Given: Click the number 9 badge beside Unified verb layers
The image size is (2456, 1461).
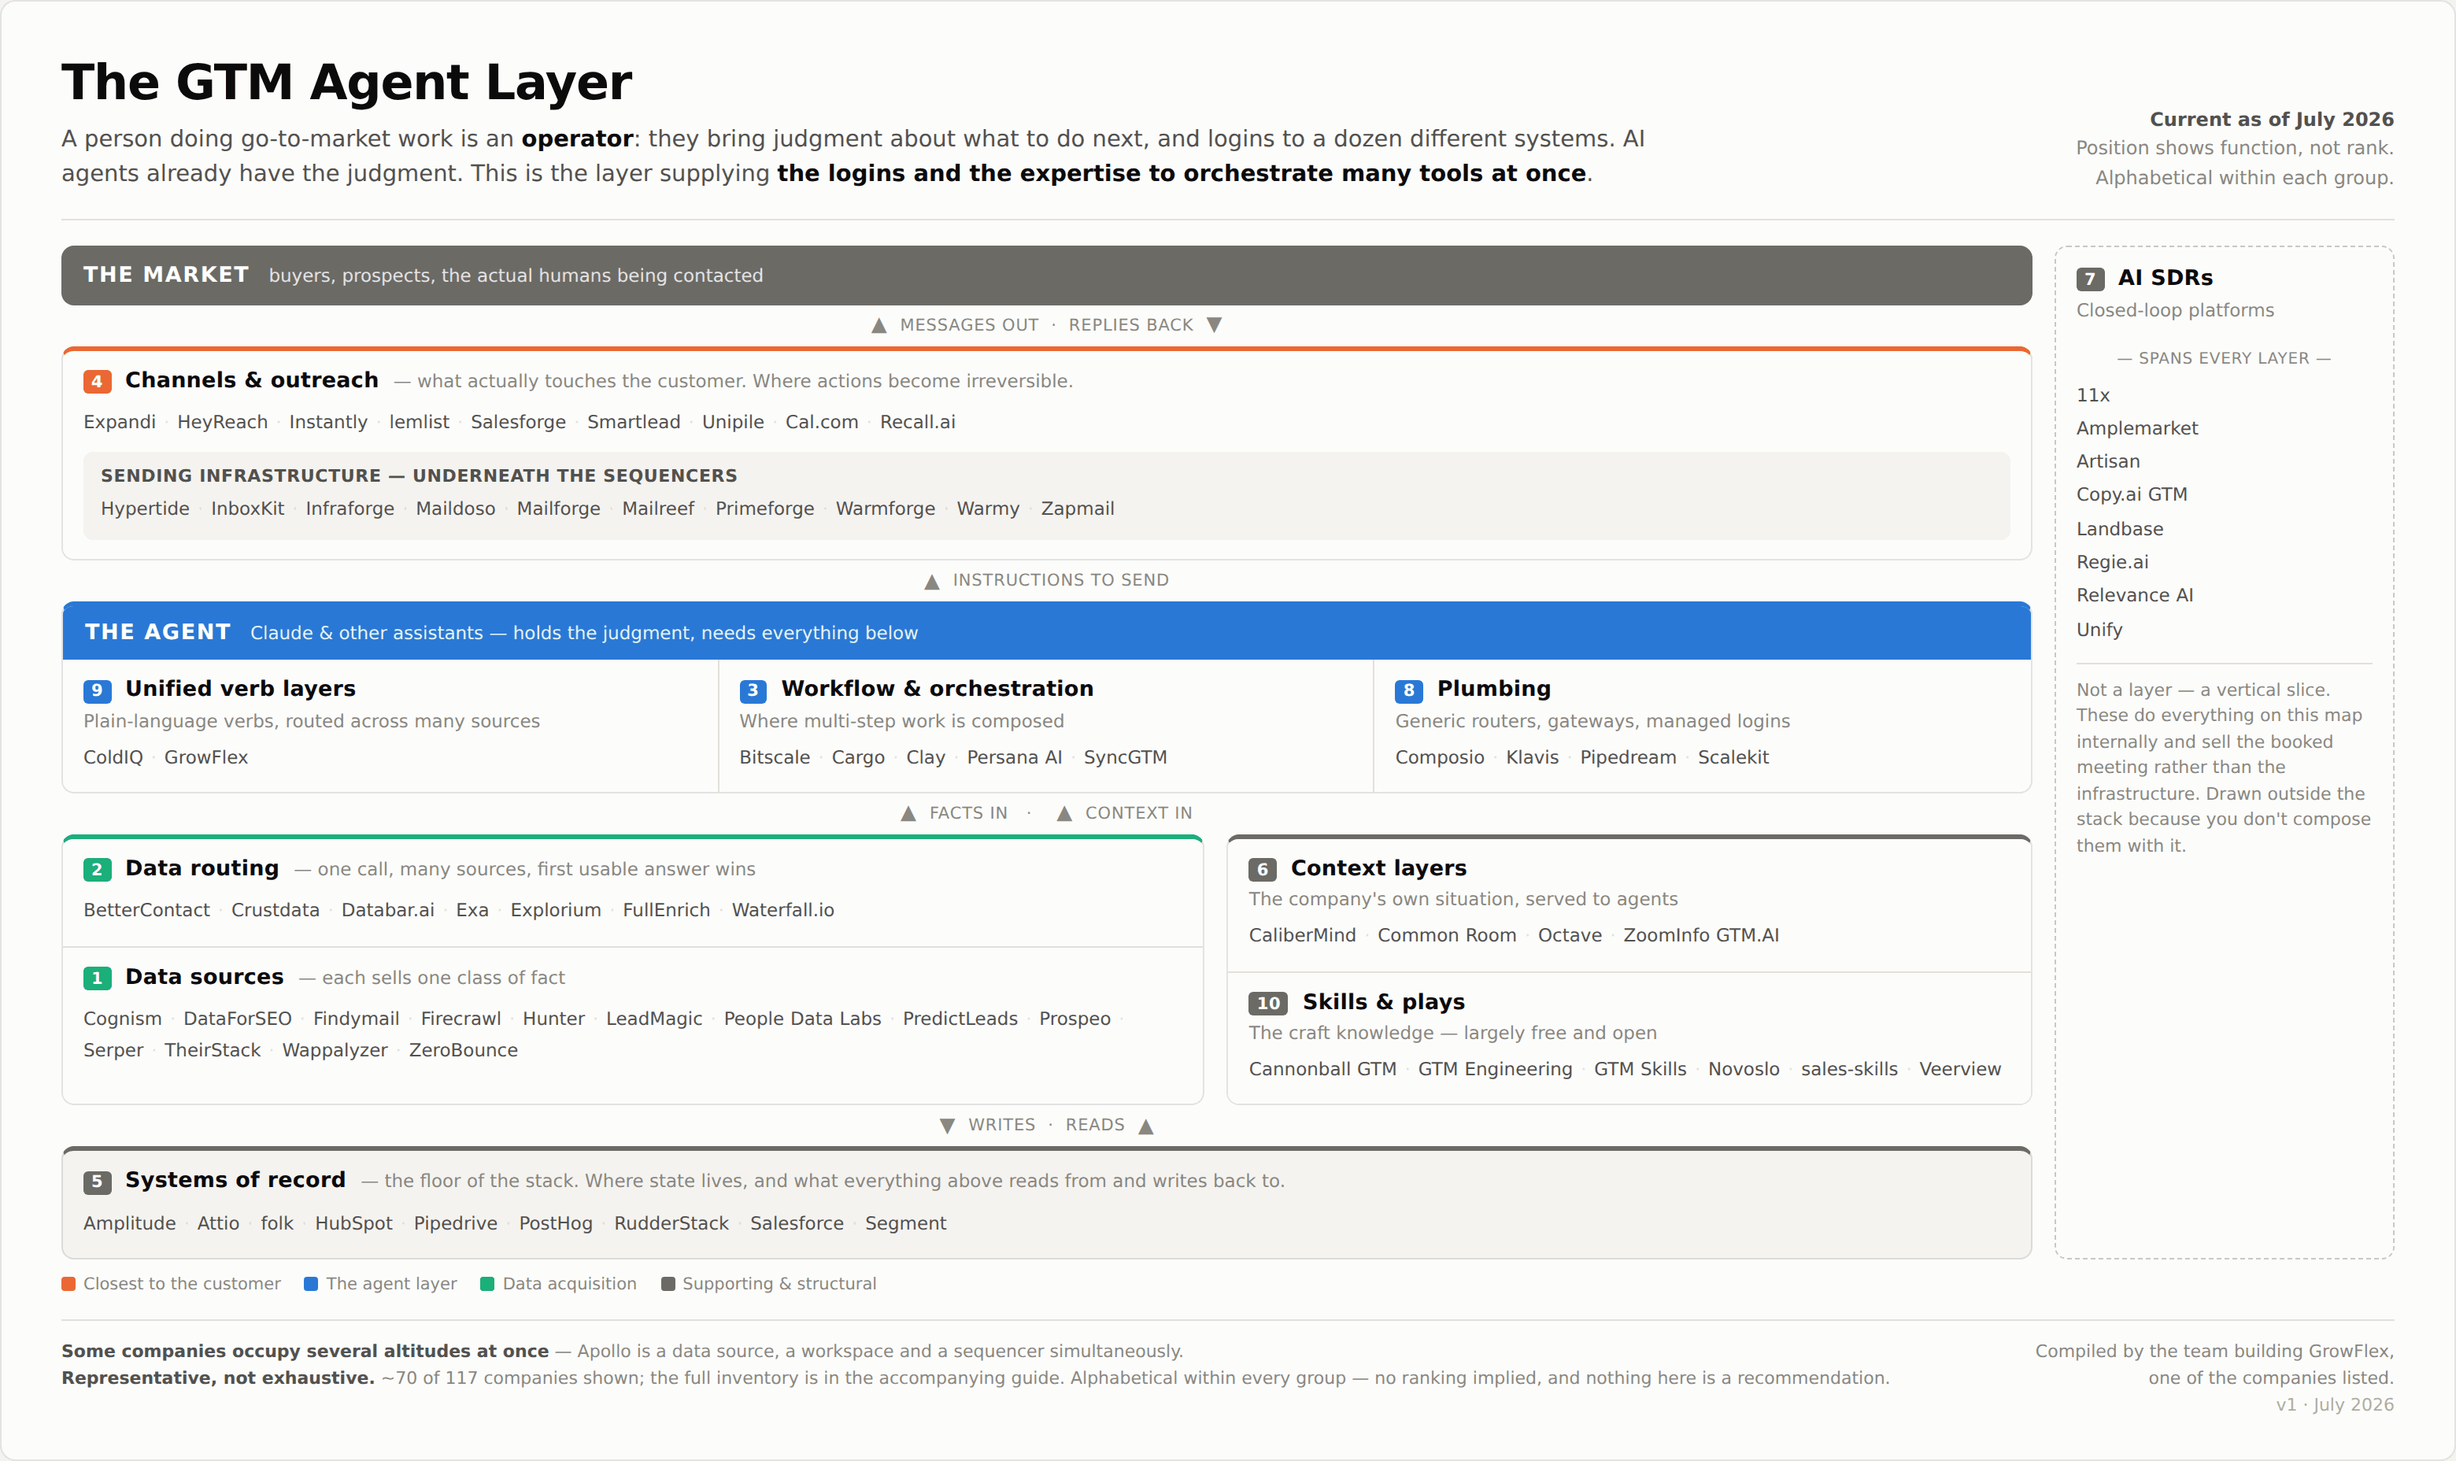Looking at the screenshot, I should [97, 690].
